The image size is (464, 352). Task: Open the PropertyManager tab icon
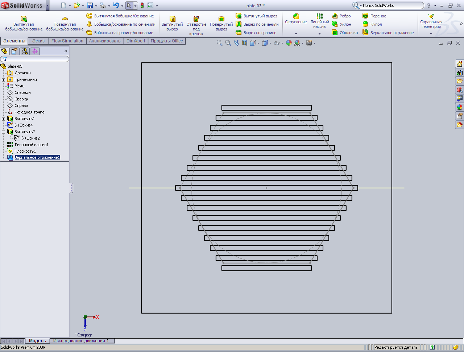coord(14,51)
